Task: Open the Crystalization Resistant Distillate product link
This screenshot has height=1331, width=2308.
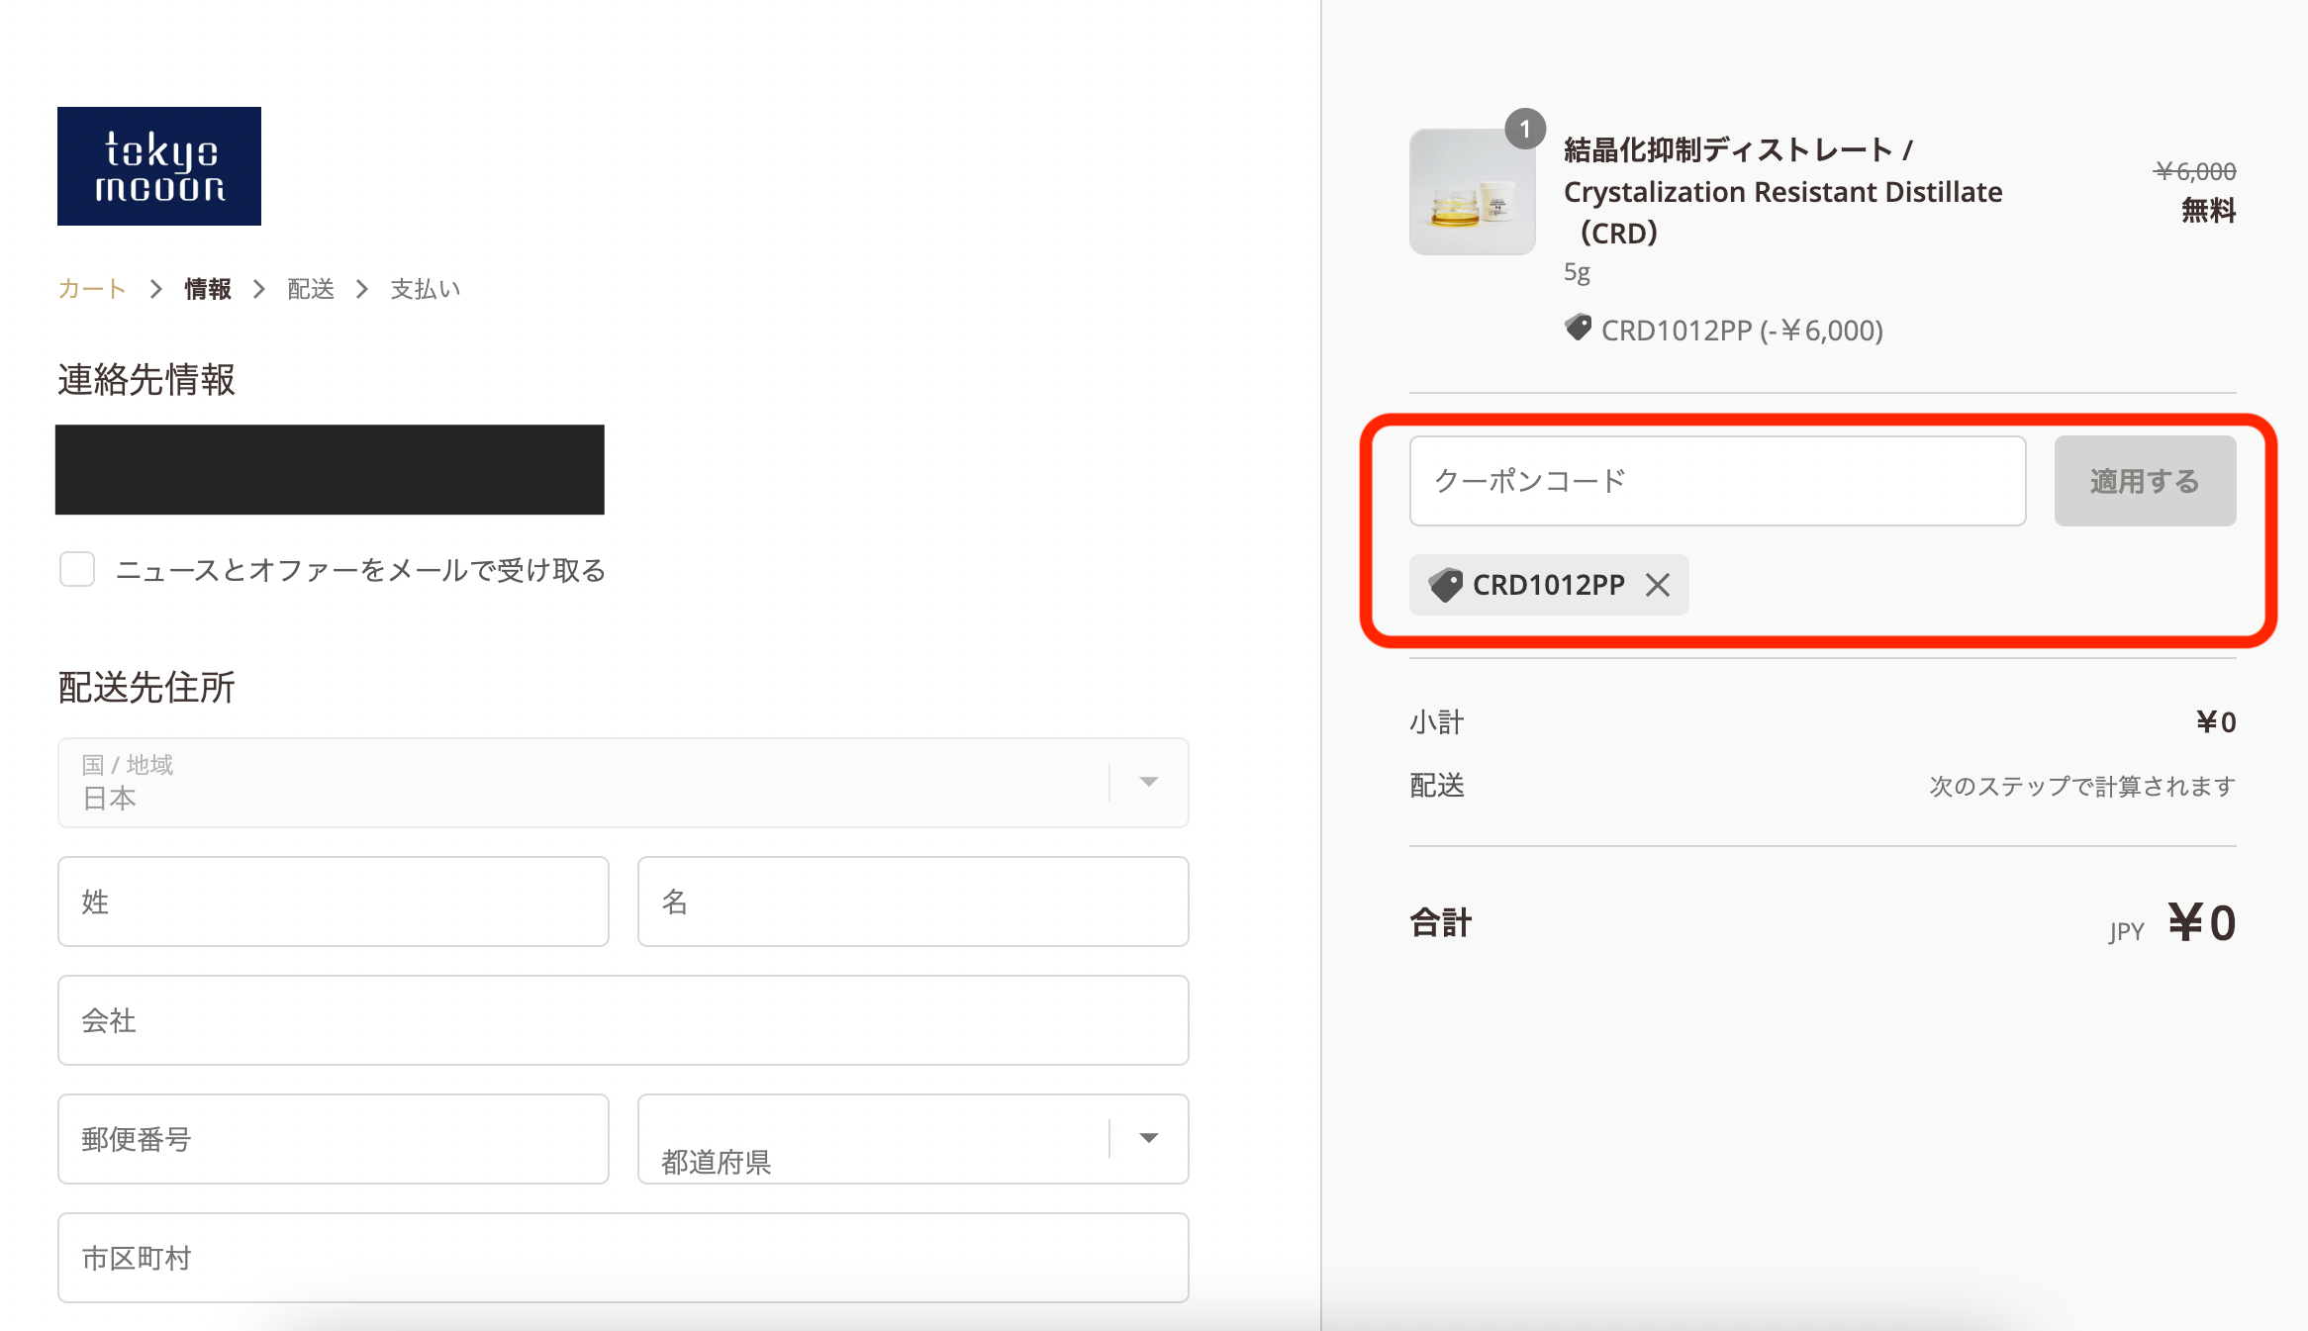Action: click(1781, 191)
